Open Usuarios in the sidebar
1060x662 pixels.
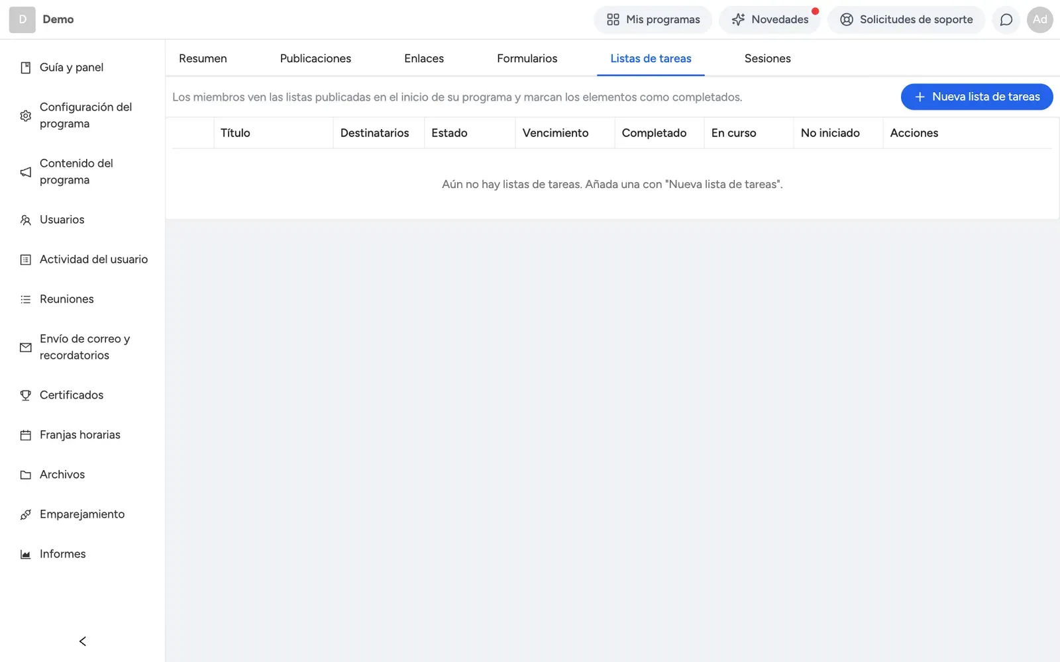83,220
